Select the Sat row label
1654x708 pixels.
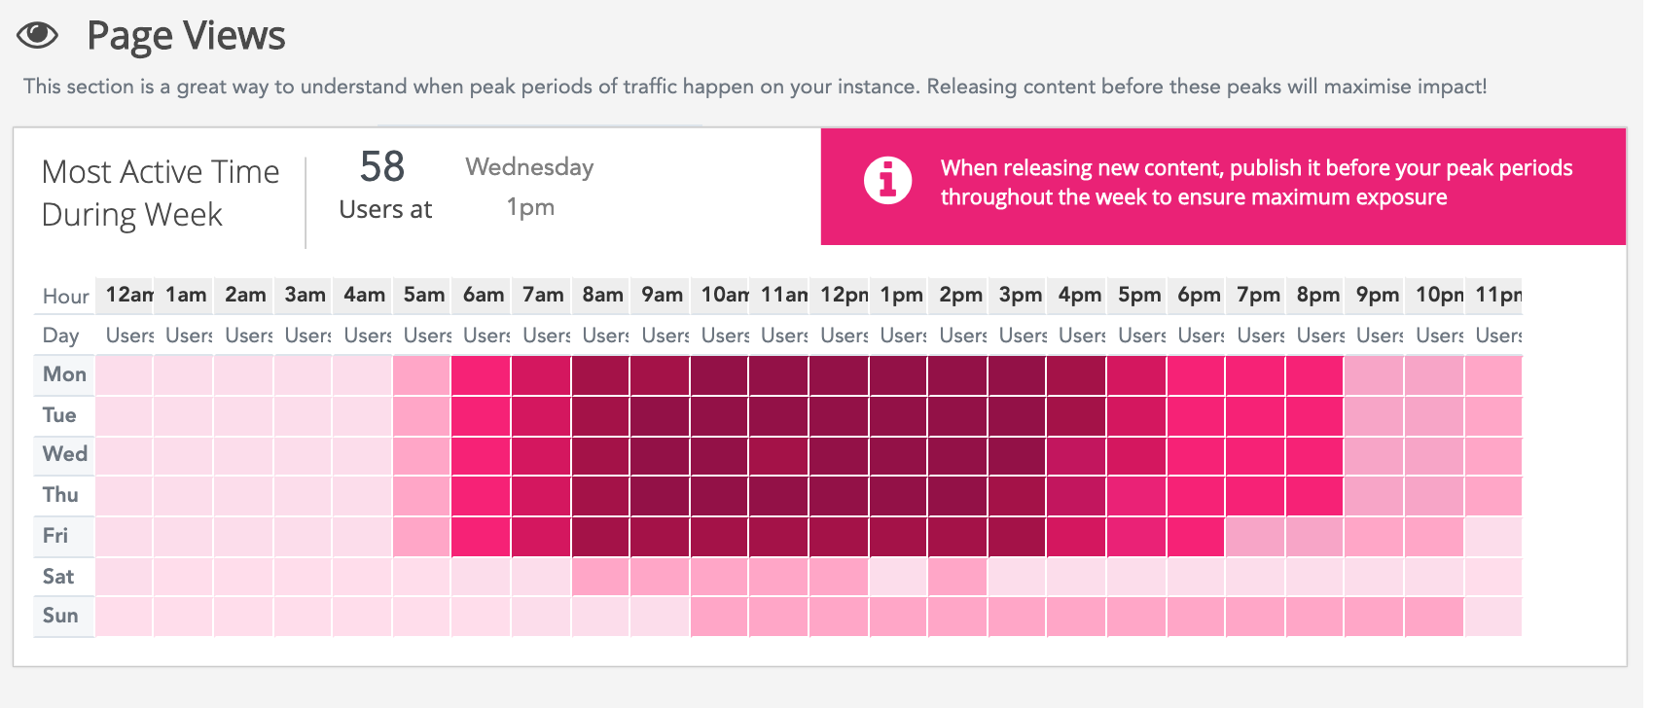(58, 577)
